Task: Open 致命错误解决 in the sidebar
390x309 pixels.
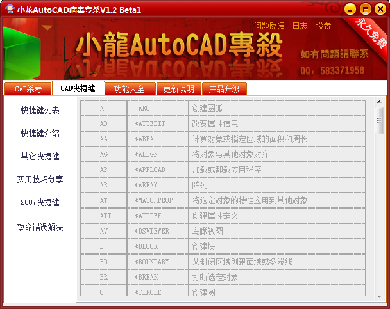Action: (x=40, y=226)
